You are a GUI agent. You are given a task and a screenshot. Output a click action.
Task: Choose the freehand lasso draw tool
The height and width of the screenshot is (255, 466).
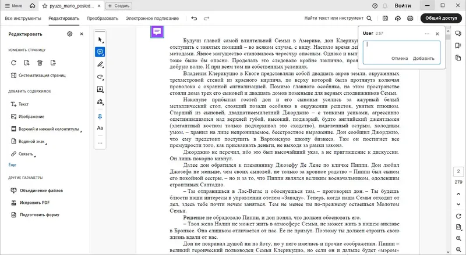pos(100,77)
